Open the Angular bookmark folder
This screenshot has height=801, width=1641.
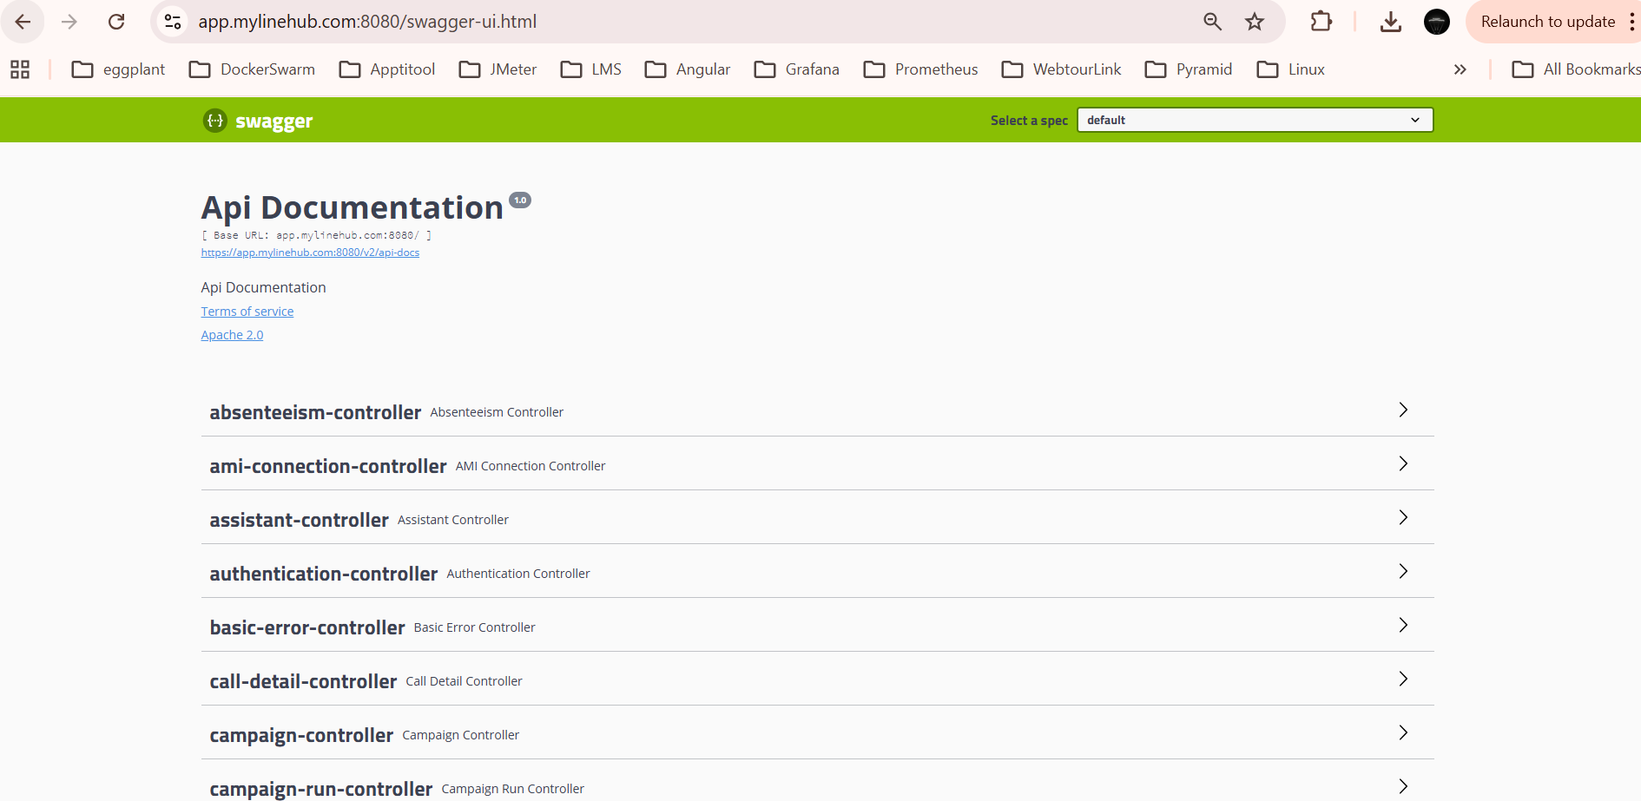(688, 69)
